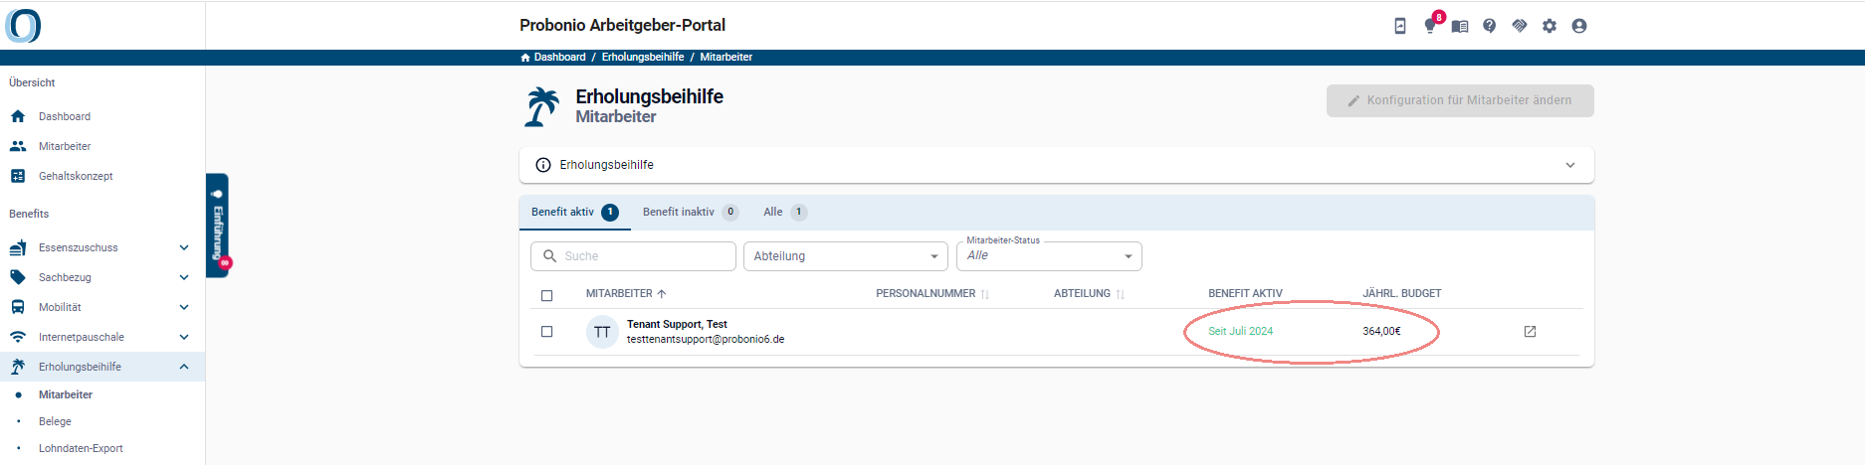Sort by Personalnummer column
This screenshot has height=465, width=1865.
click(932, 294)
